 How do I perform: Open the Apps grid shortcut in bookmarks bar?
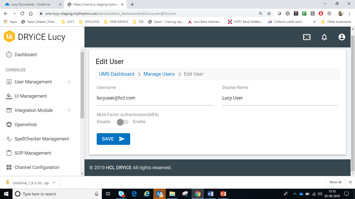[x=10, y=22]
